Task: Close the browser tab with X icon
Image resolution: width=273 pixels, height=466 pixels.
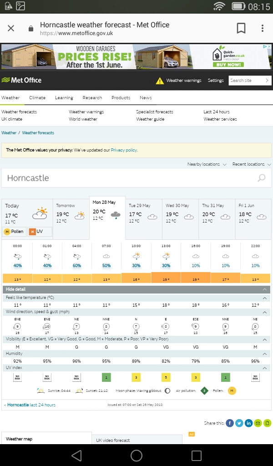Action: [x=11, y=28]
